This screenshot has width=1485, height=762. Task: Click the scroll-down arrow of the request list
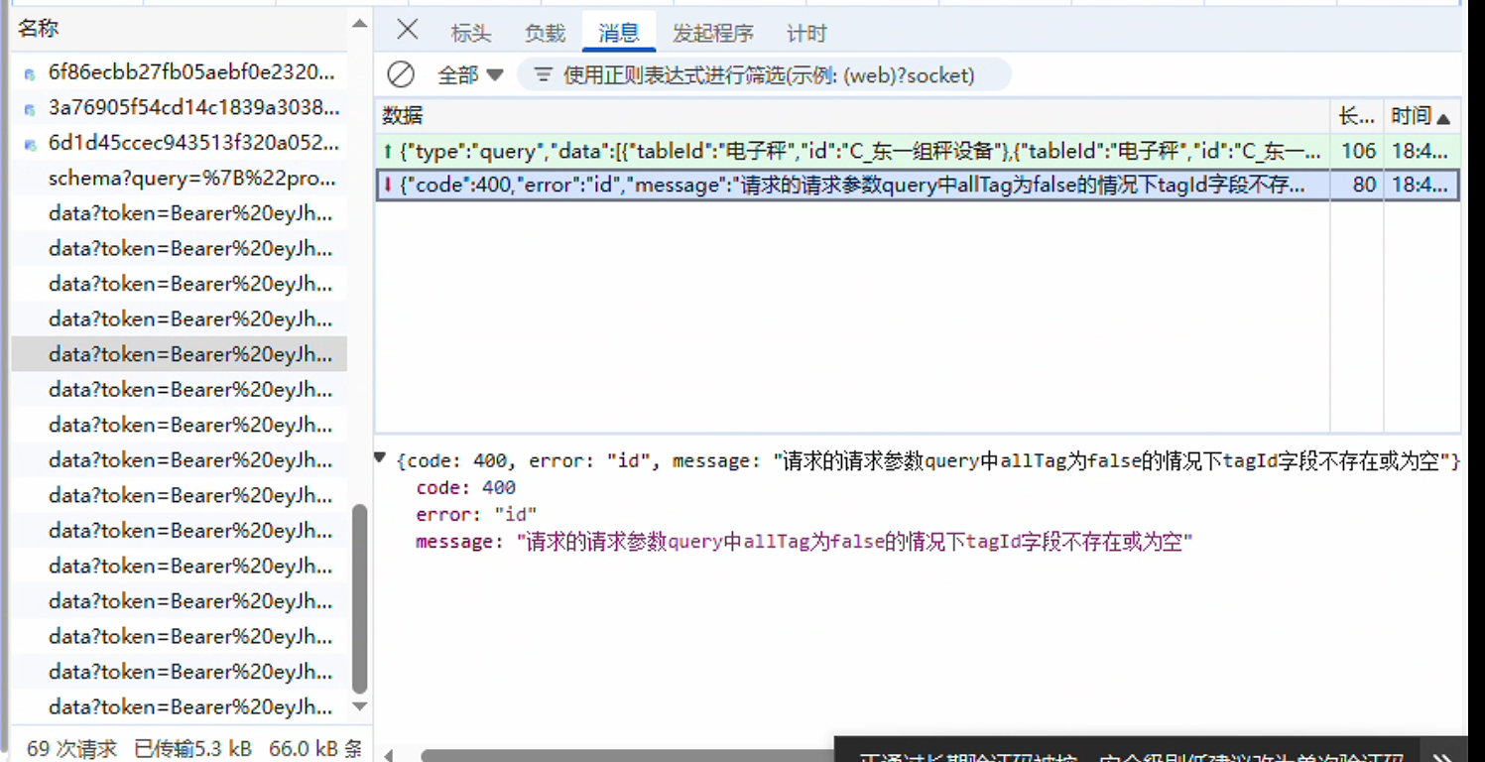[x=359, y=706]
